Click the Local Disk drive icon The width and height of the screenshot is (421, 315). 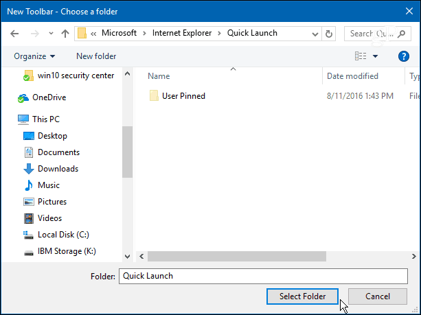28,235
